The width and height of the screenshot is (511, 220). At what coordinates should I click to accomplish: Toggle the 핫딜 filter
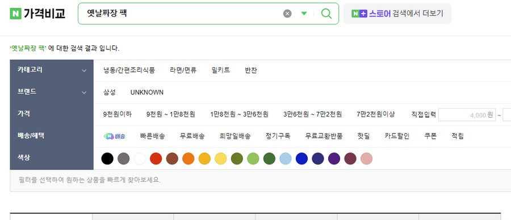tap(364, 136)
